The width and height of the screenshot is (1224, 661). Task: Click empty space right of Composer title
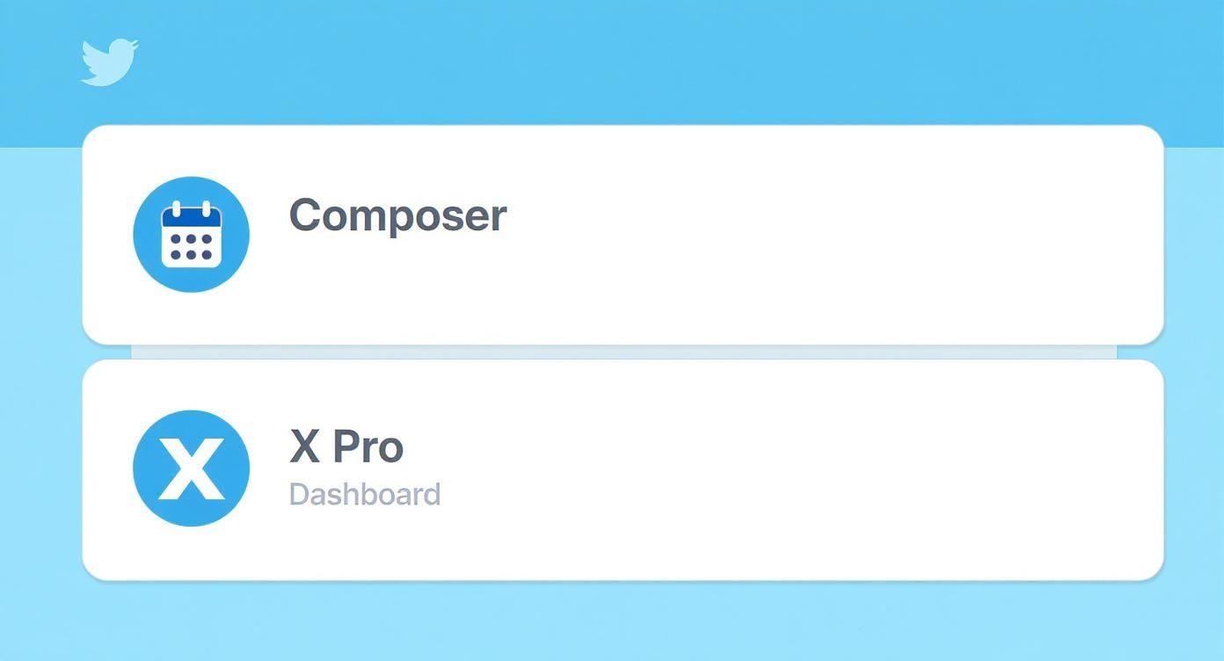791,215
